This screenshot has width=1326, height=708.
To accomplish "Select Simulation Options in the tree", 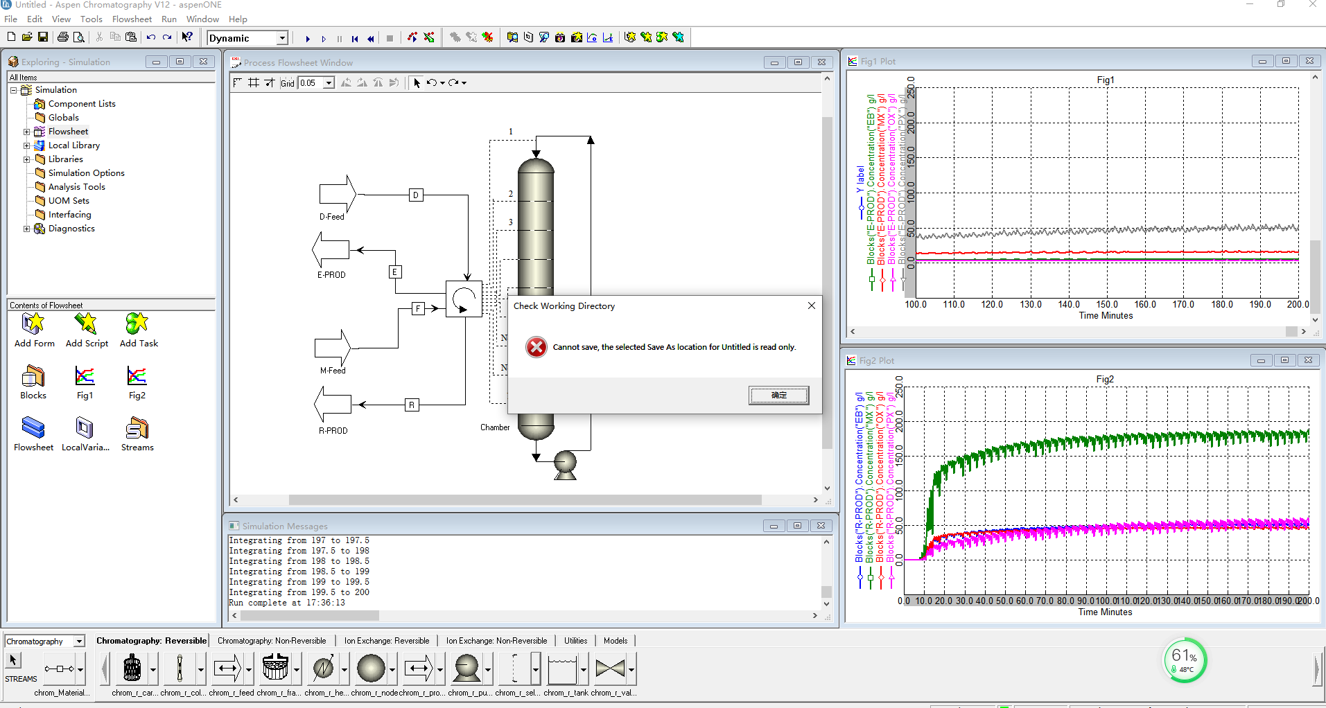I will [86, 173].
